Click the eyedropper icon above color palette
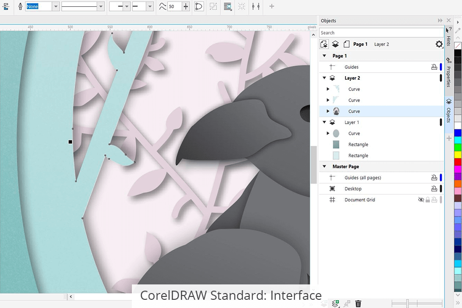462x308 pixels. [x=458, y=30]
